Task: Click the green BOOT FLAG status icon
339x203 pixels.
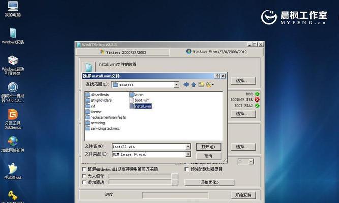Action: point(257,106)
